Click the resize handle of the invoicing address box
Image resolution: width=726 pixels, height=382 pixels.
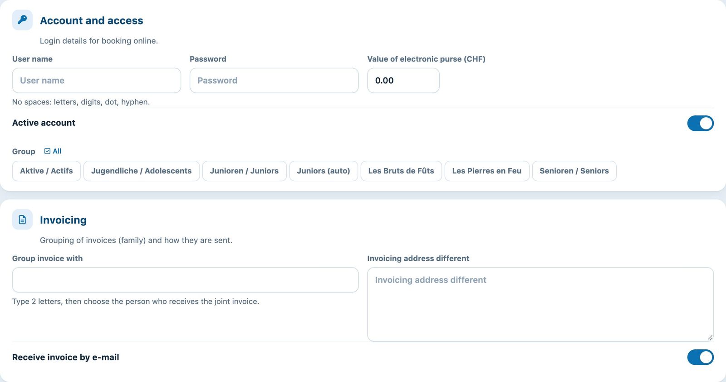[710, 337]
